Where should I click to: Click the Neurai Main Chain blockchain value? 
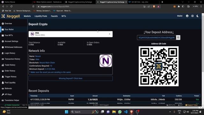(x=47, y=63)
